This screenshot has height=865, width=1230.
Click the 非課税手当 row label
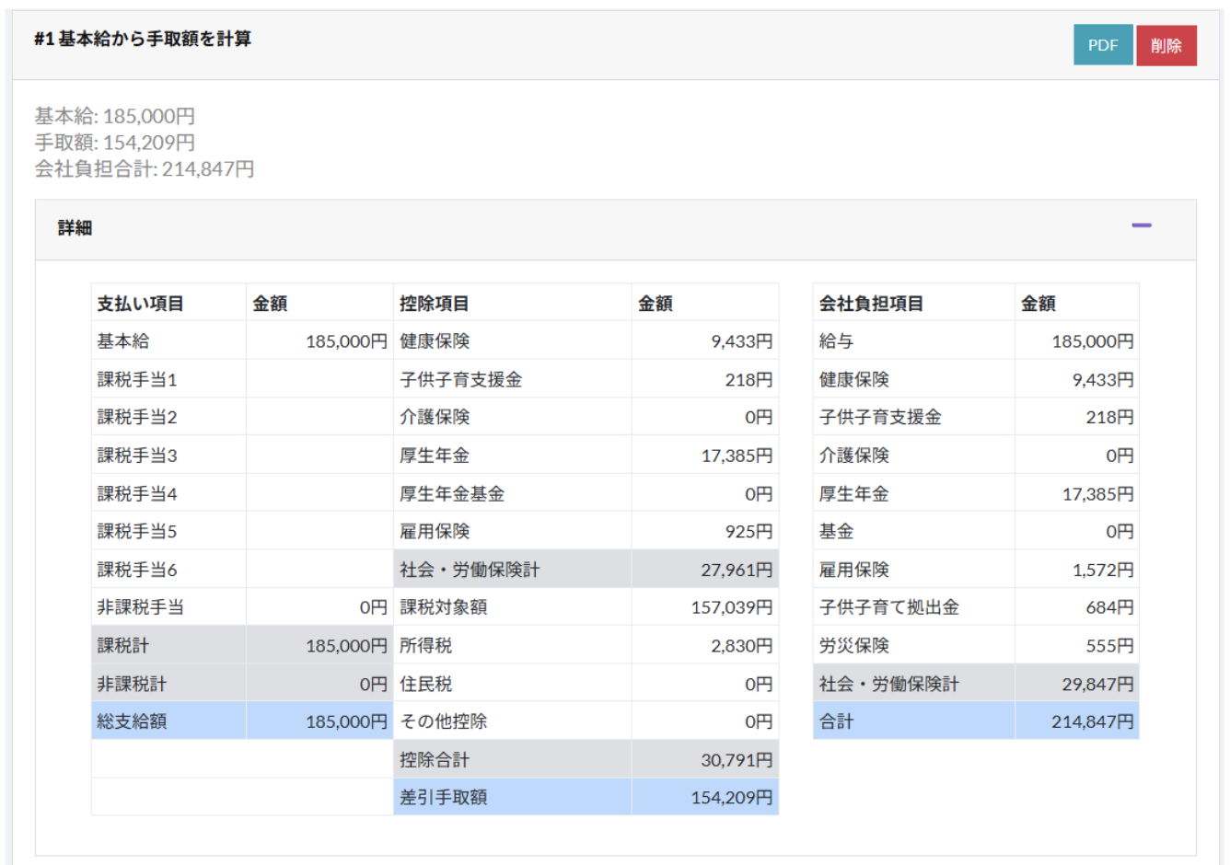141,607
